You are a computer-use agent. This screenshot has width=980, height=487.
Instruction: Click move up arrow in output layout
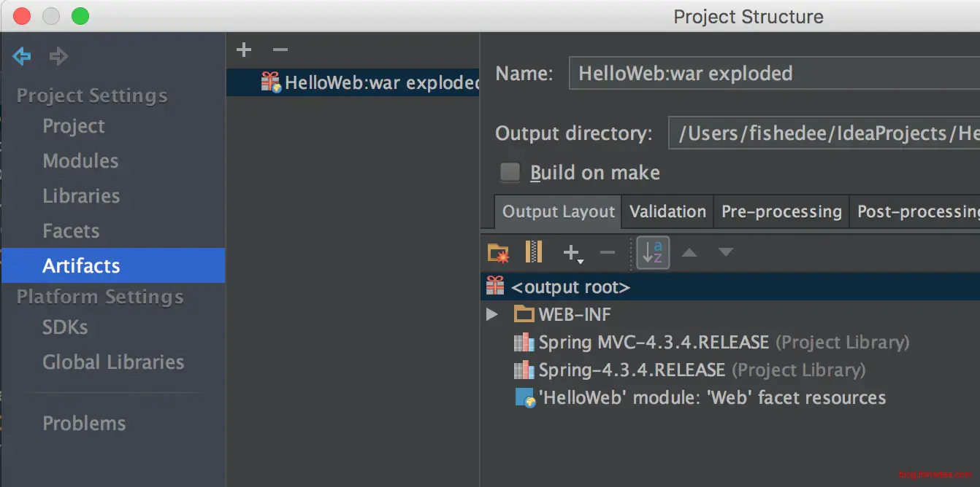click(689, 253)
